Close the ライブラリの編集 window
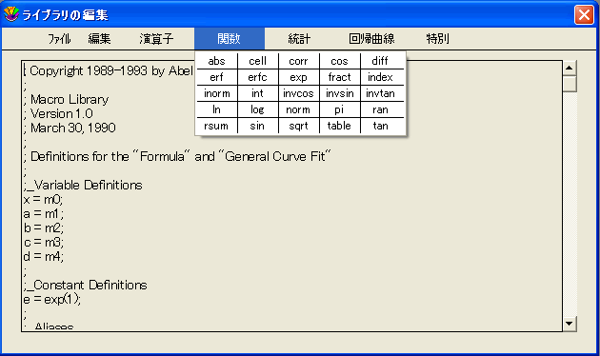Screen dimensions: 600x356 pyautogui.click(x=584, y=15)
